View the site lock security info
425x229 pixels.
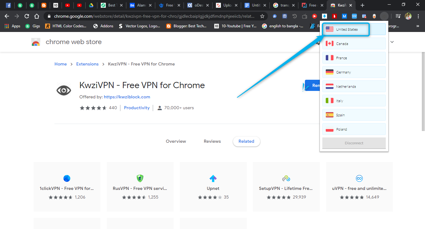(49, 16)
